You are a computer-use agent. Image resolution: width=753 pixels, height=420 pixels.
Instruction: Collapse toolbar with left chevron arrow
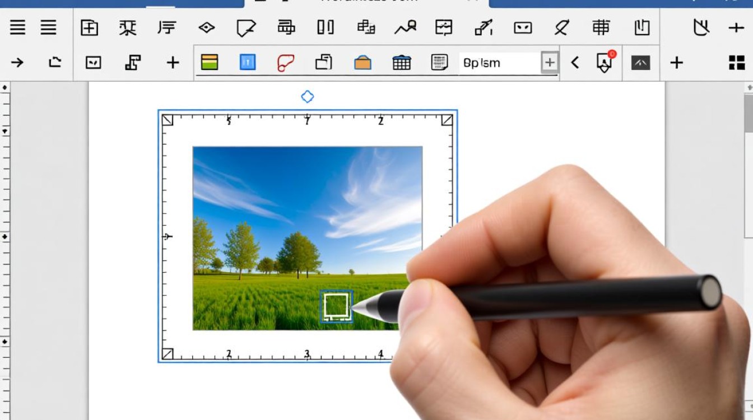click(x=575, y=63)
